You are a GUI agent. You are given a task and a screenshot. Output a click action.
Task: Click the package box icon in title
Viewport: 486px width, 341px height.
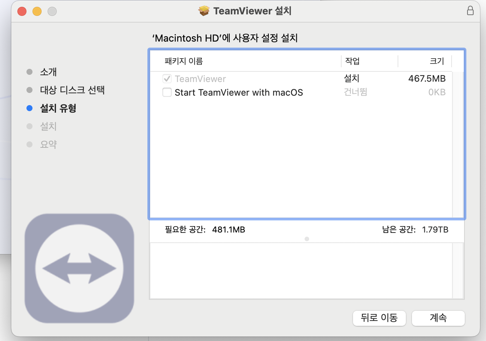point(204,11)
